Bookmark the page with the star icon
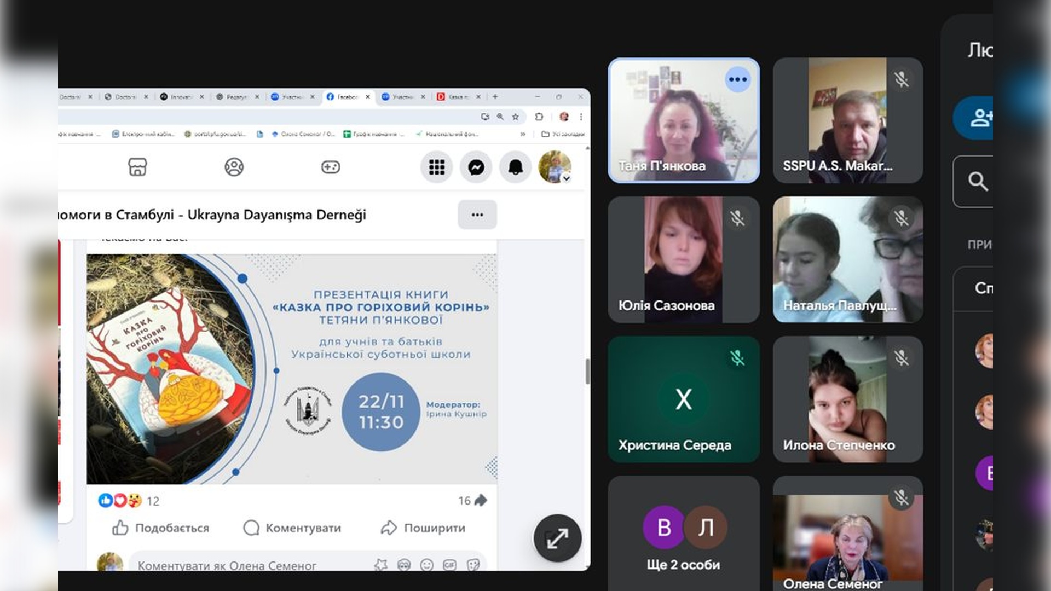The width and height of the screenshot is (1051, 591). point(515,117)
